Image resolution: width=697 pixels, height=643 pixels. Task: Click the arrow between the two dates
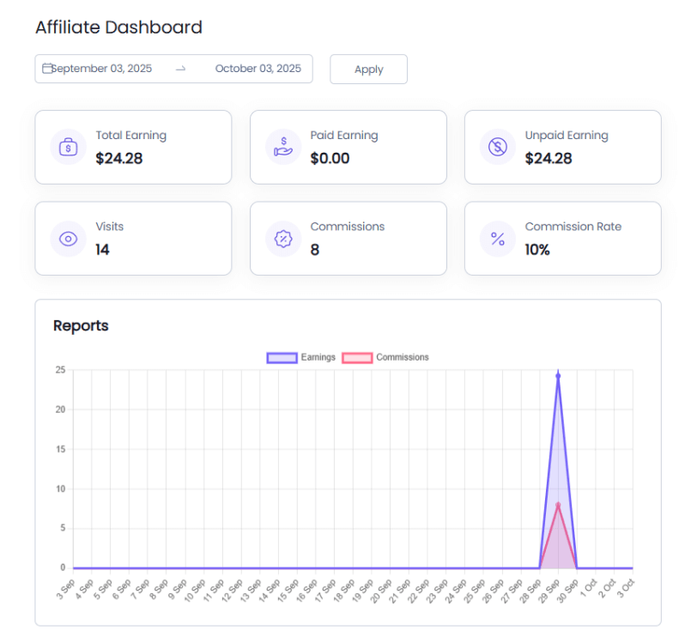click(180, 69)
